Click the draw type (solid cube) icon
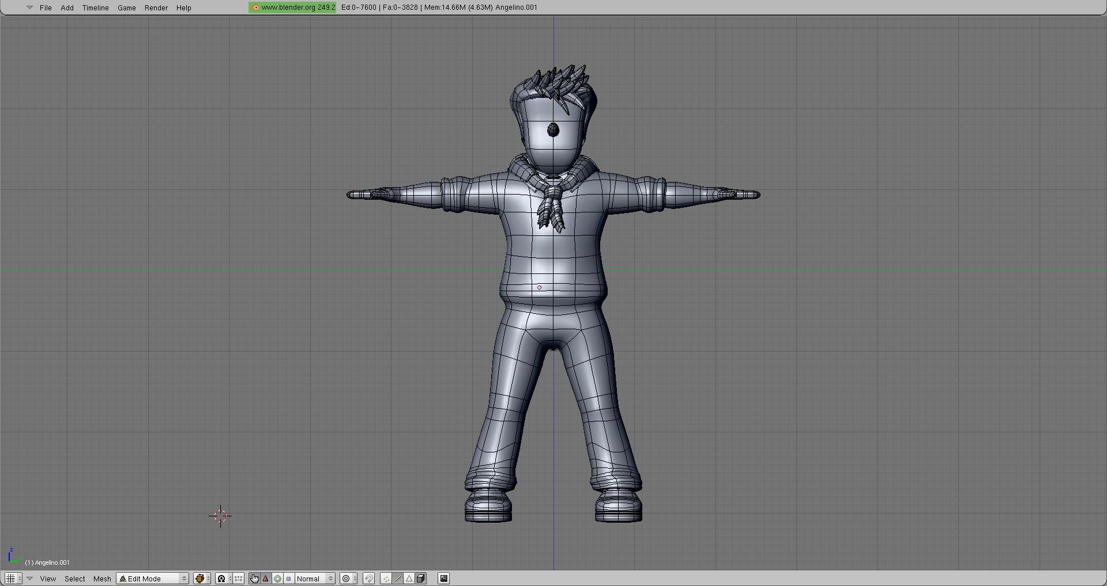The image size is (1107, 586). 199,579
